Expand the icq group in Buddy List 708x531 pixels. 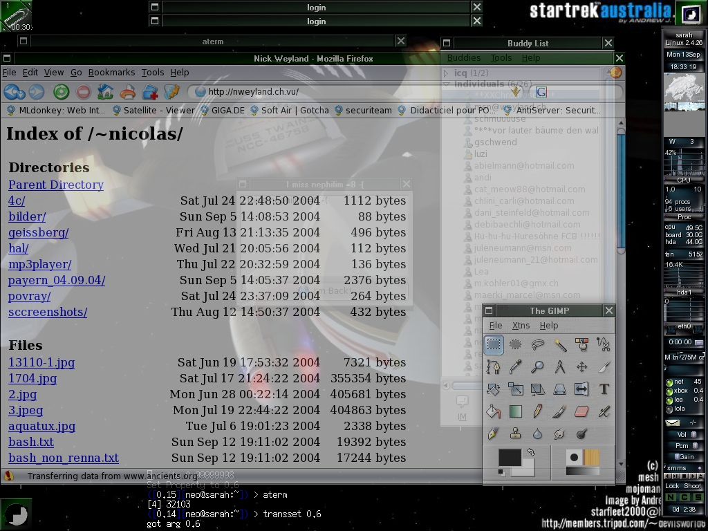[446, 73]
